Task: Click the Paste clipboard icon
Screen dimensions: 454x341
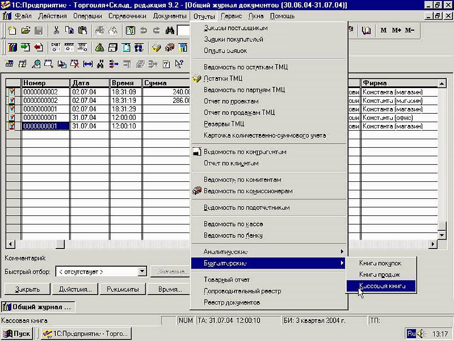Action: click(82, 30)
